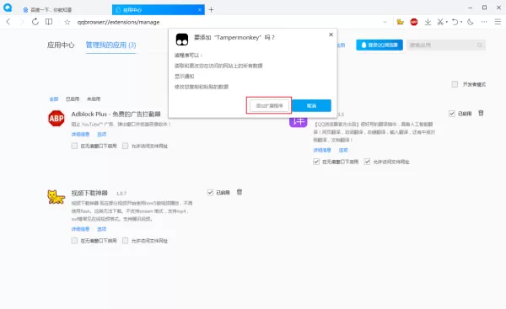This screenshot has width=506, height=309.
Task: Tick Adblock Plus allow file URLs checkbox
Action: point(125,146)
